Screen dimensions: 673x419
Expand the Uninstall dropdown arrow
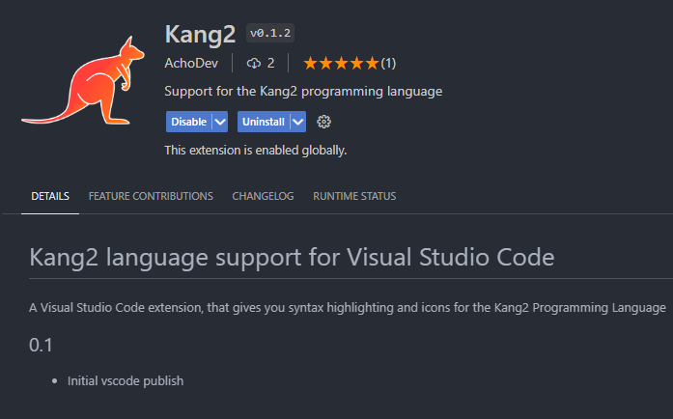click(x=297, y=122)
